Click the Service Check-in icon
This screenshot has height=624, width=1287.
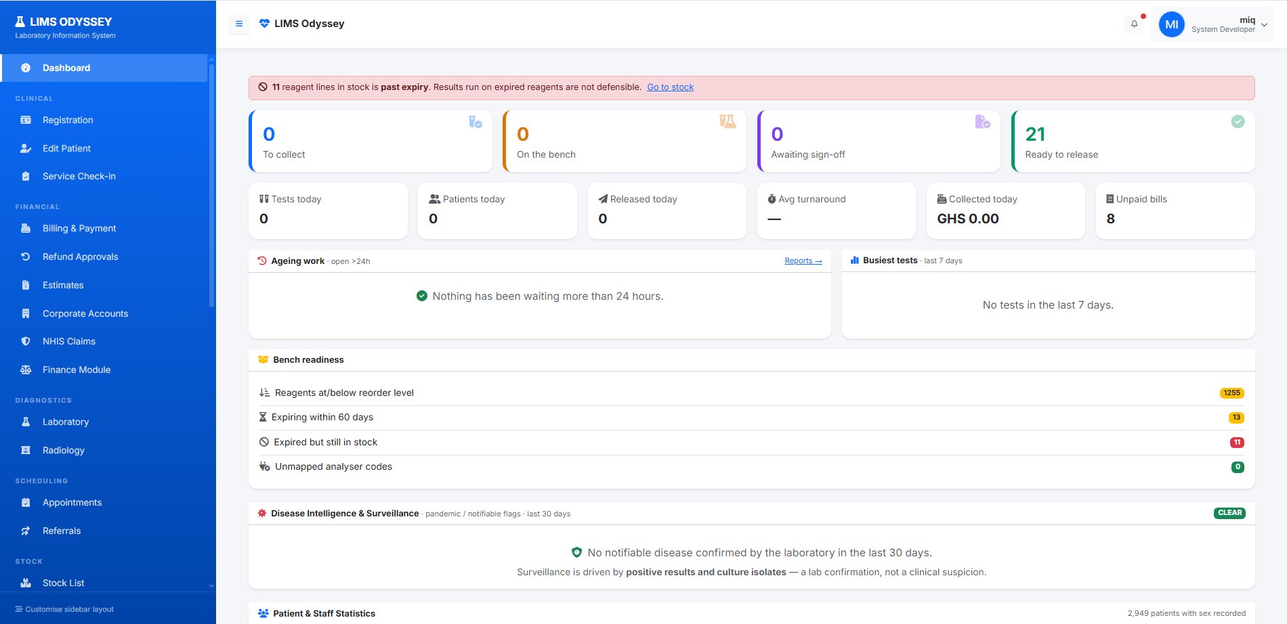26,176
